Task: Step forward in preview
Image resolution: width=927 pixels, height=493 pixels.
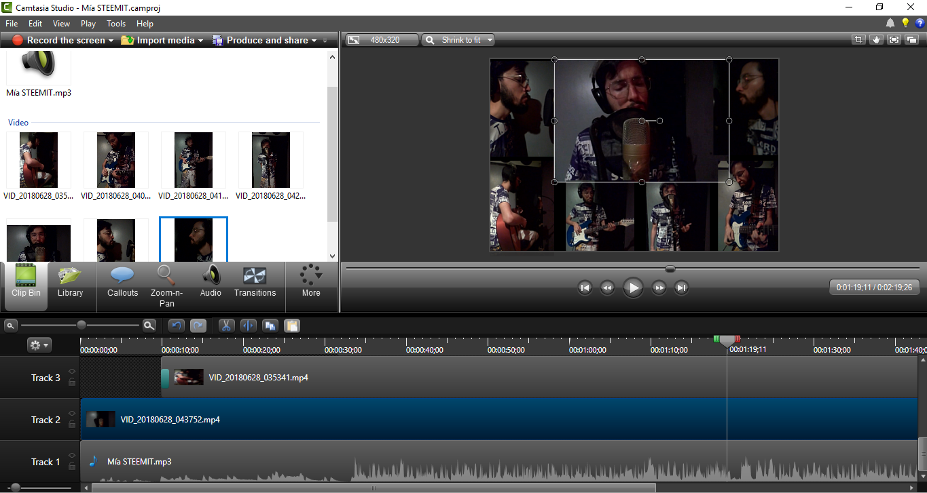Action: pyautogui.click(x=659, y=288)
